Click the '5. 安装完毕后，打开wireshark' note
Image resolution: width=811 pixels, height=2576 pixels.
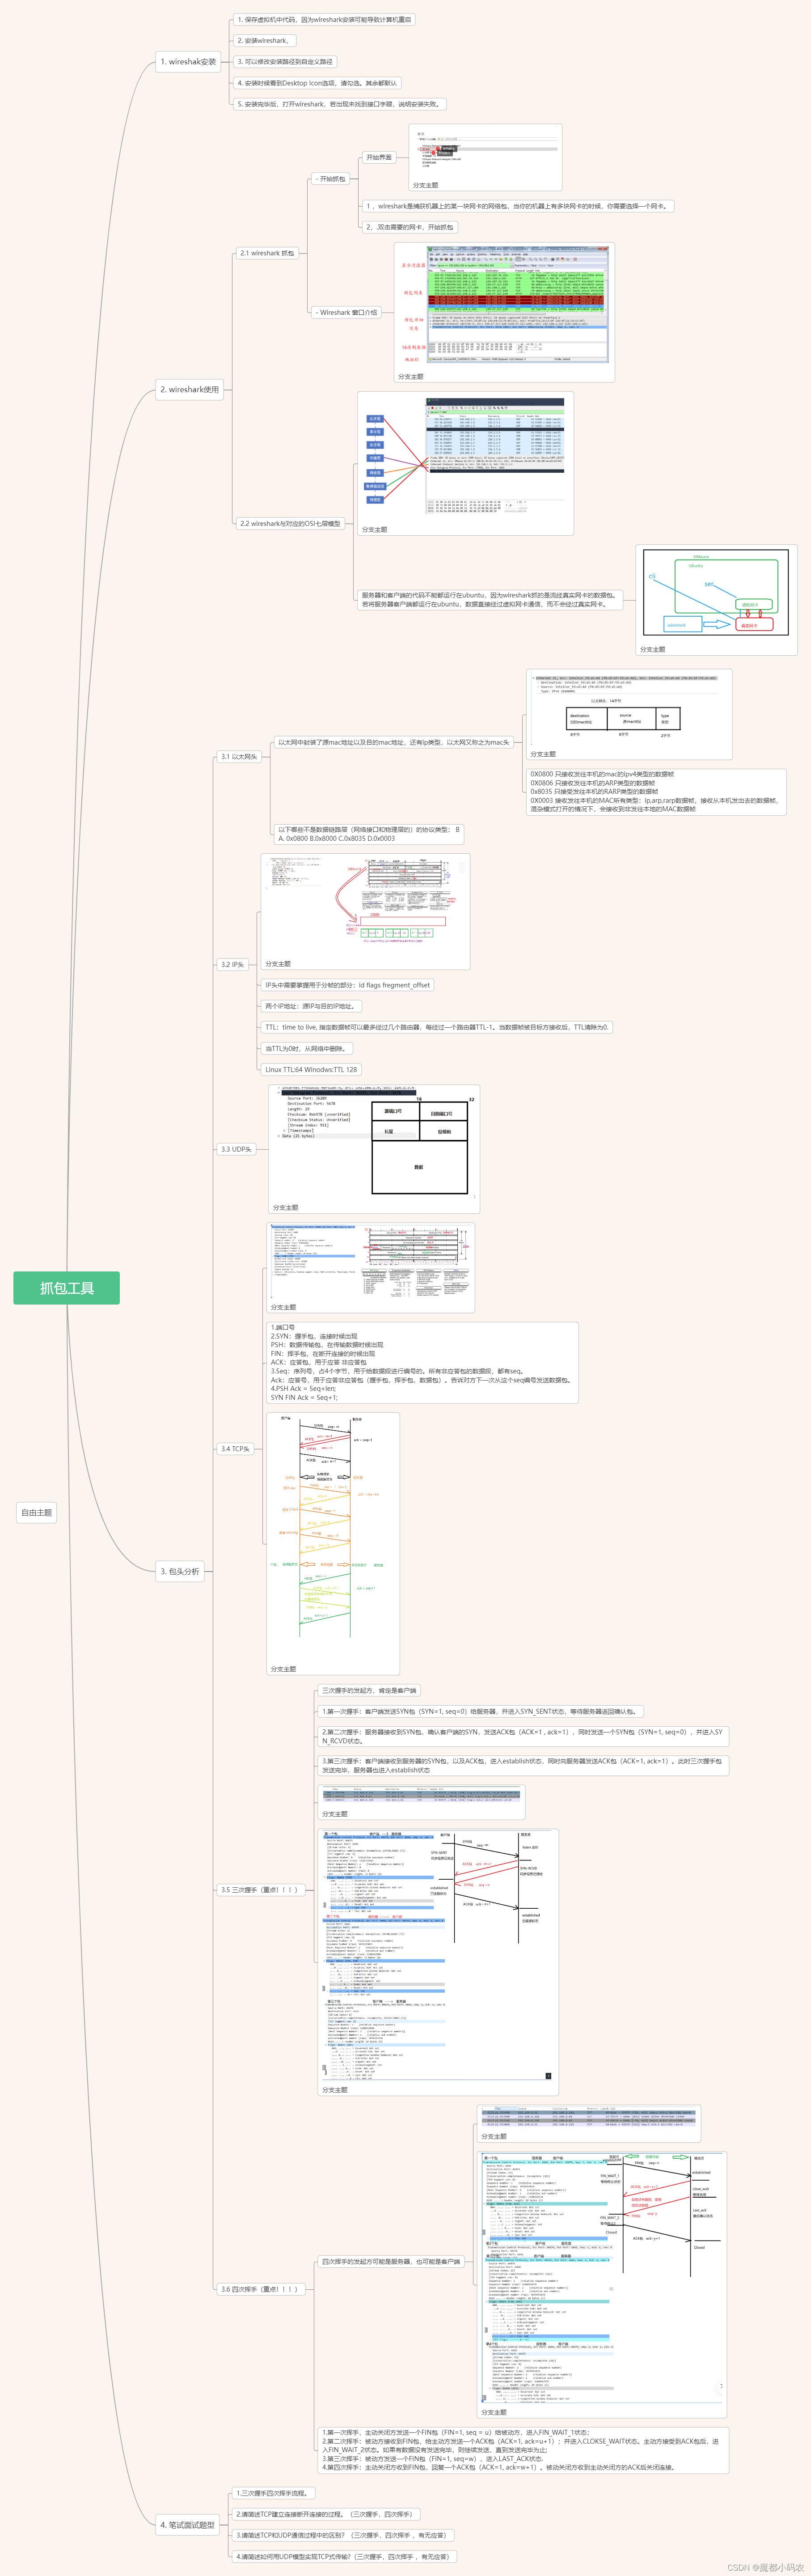coord(339,104)
